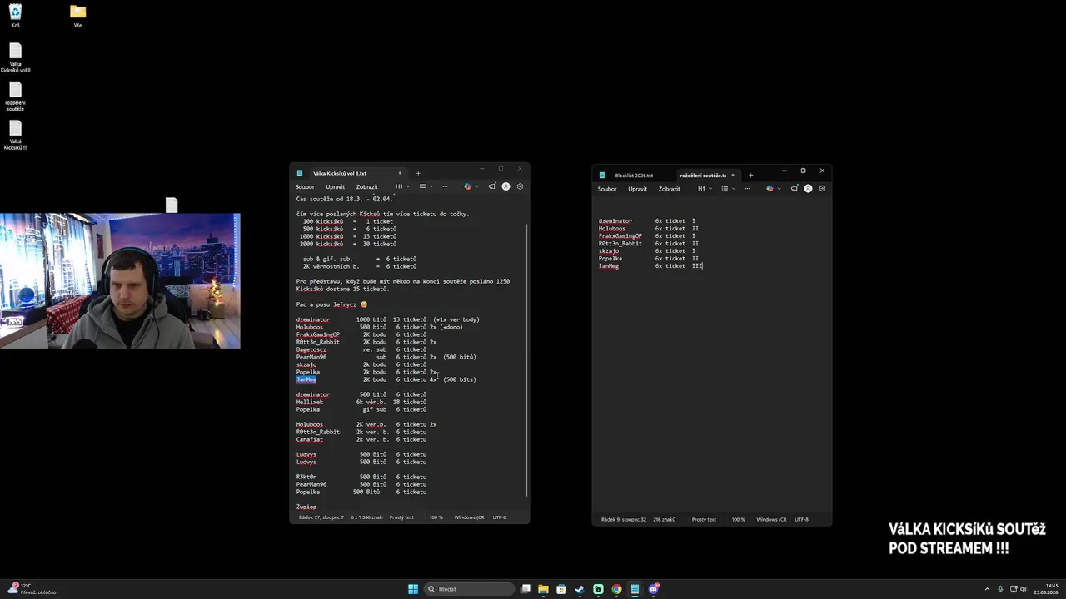Click account avatar in rozdělení soutěže Notepad window
Viewport: 1066px width, 599px height.
(808, 189)
